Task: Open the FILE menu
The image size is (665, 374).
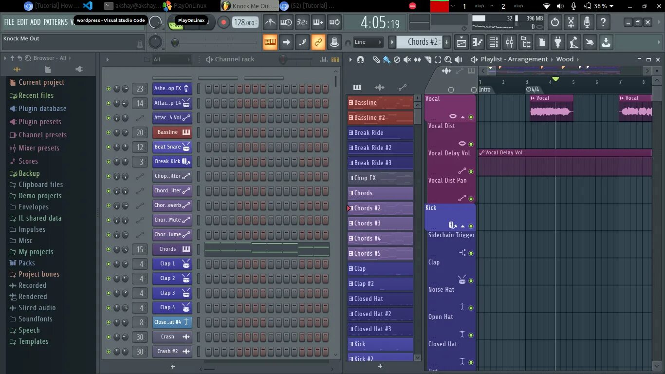Action: [x=9, y=22]
